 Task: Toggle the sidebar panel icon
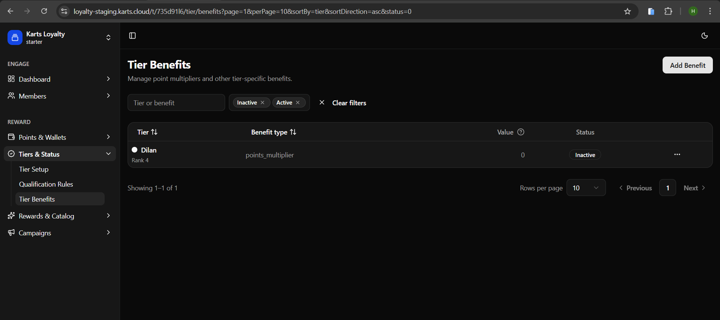coord(132,36)
